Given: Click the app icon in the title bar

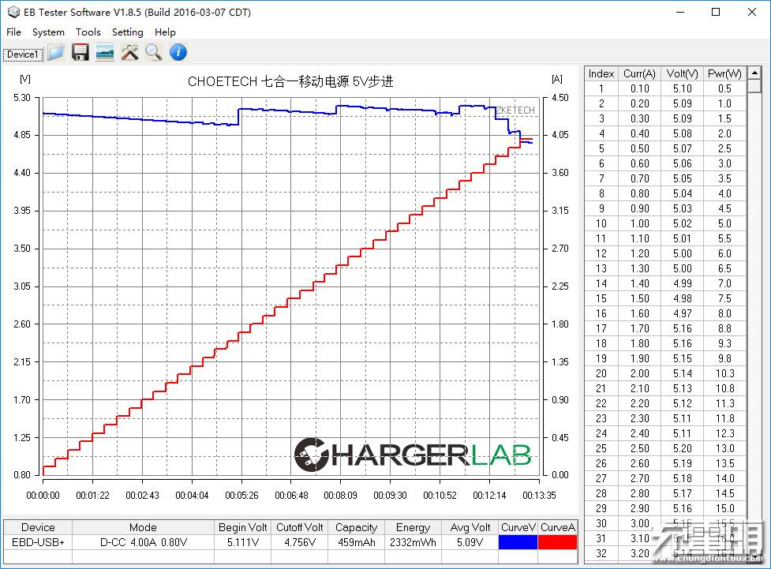Looking at the screenshot, I should (x=13, y=12).
